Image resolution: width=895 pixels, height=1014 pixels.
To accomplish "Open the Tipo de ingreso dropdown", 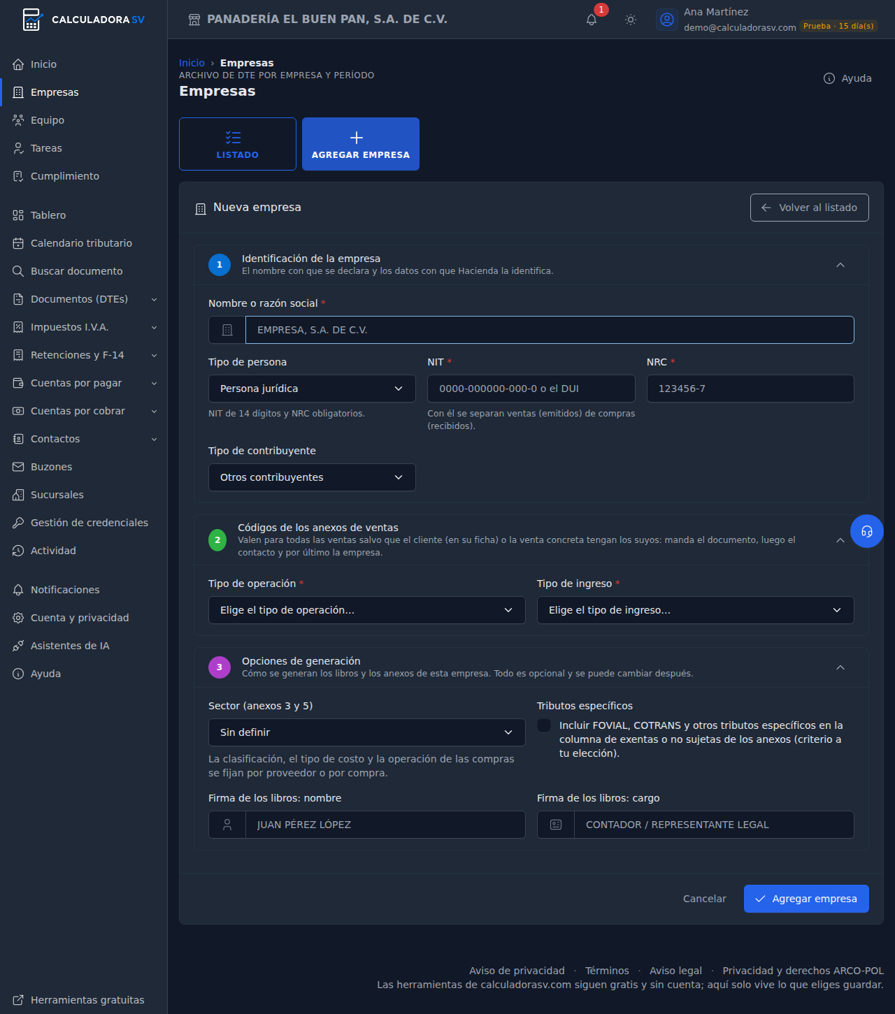I will point(696,610).
